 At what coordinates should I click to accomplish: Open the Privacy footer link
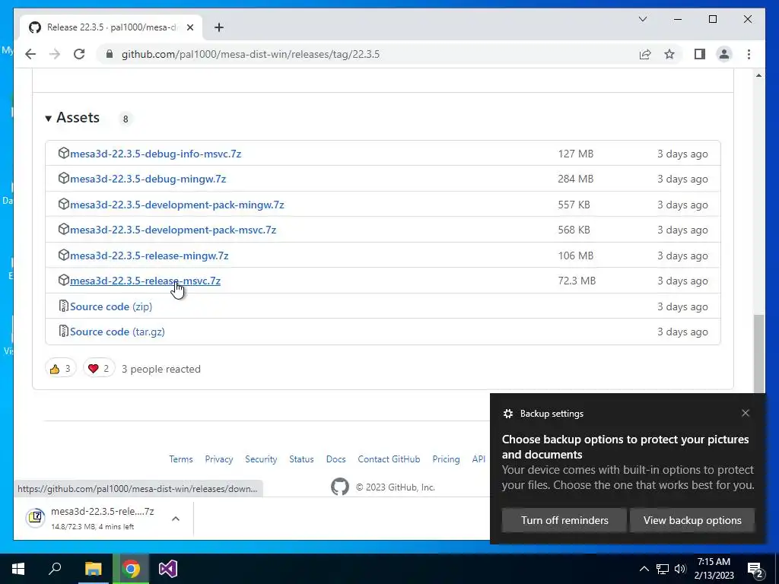pyautogui.click(x=219, y=459)
